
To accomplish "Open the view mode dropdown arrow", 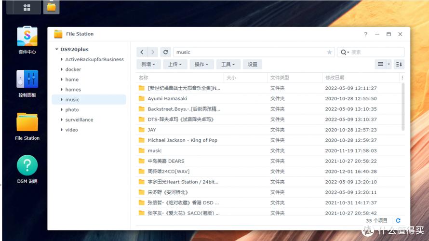I will 389,64.
